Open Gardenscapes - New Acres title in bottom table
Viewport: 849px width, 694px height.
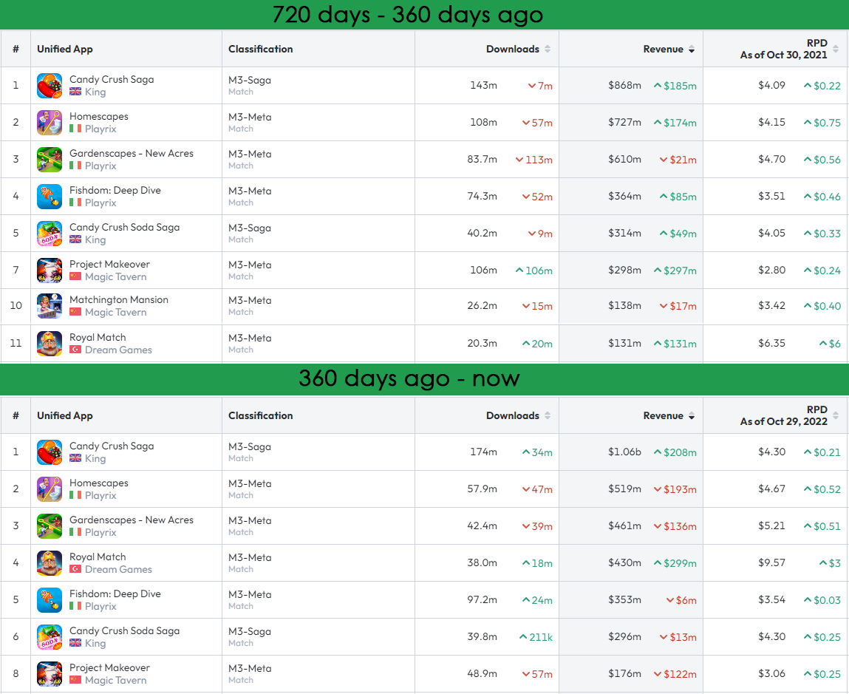131,520
